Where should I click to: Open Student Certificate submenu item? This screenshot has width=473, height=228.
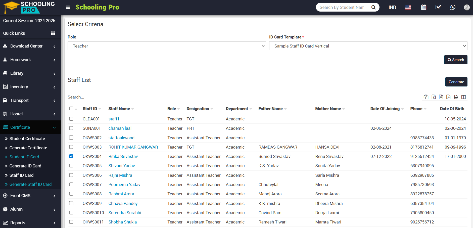[27, 139]
